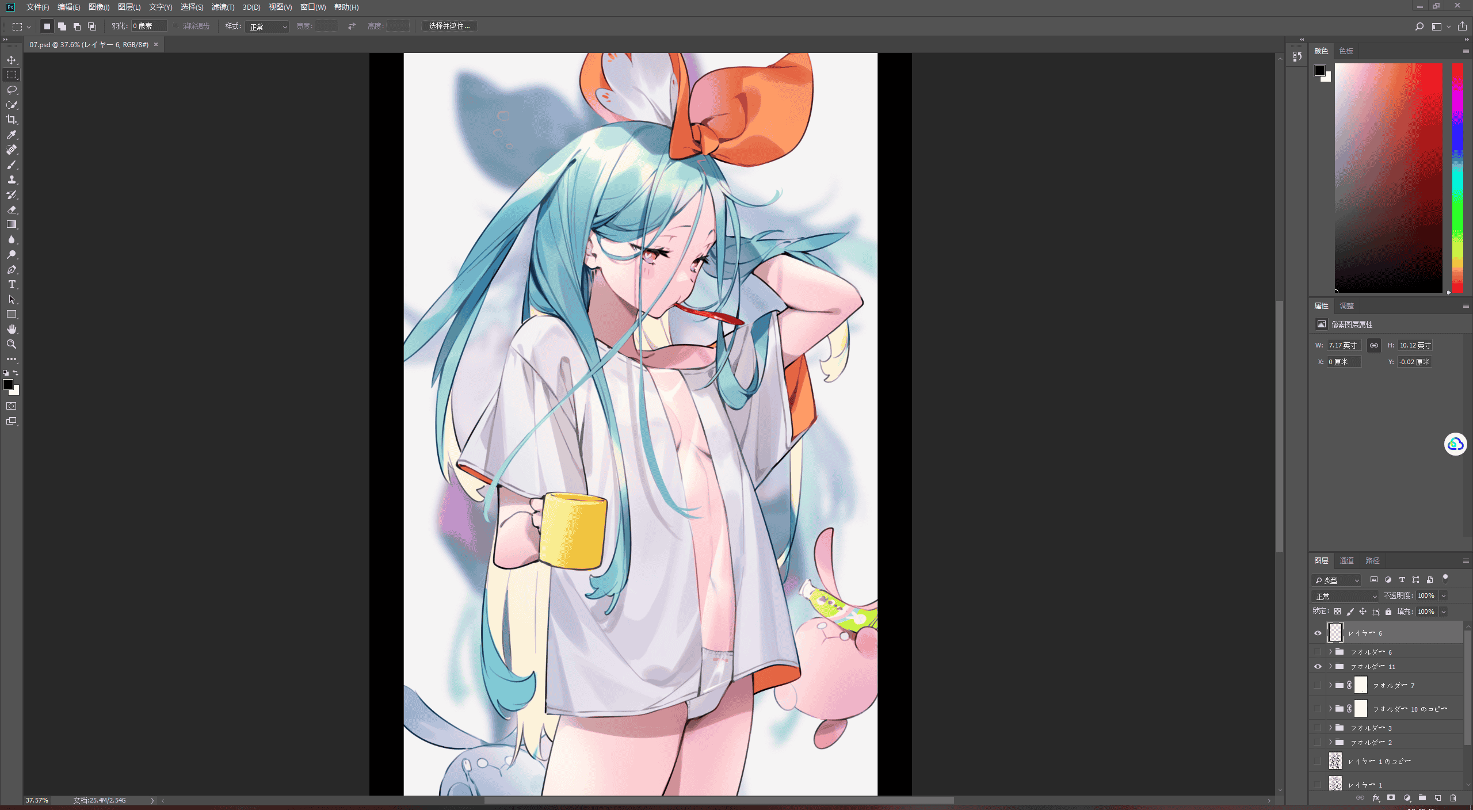This screenshot has width=1473, height=810.
Task: Click the delete layer trash icon
Action: point(1453,798)
